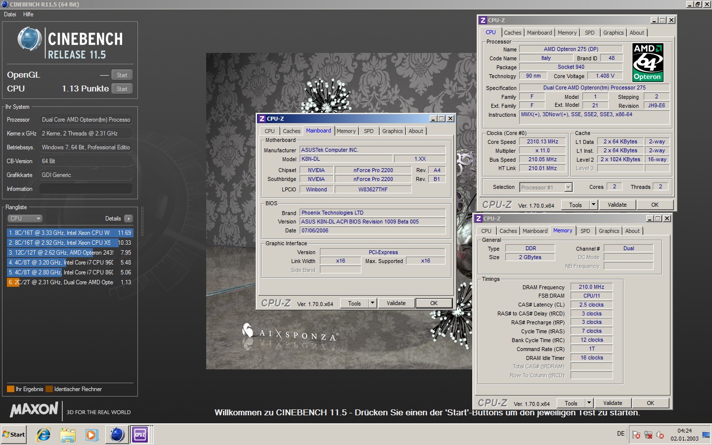Select ranking entry 8C/16T @ 3.33 GHz Xeon

(x=70, y=233)
